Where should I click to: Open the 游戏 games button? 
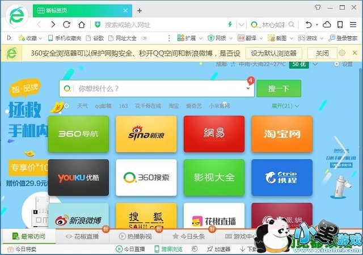pos(307,38)
